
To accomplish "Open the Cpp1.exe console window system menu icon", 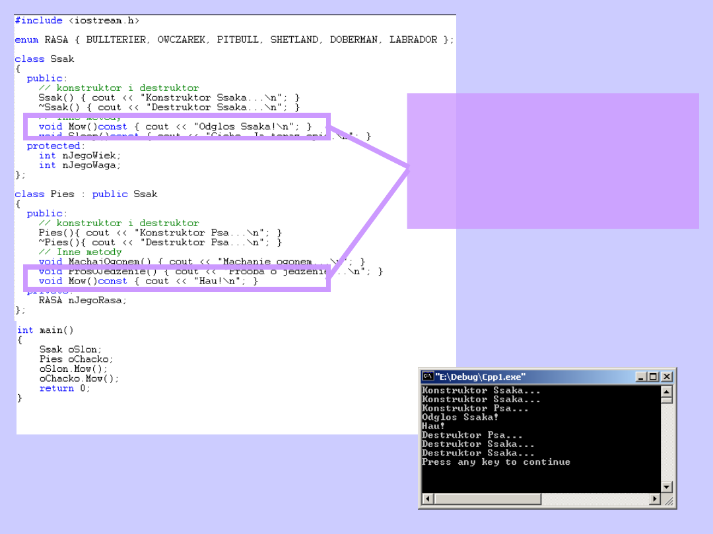I will [427, 376].
